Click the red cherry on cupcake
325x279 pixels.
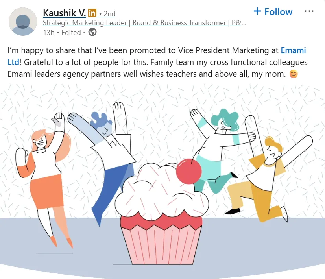coord(188,171)
